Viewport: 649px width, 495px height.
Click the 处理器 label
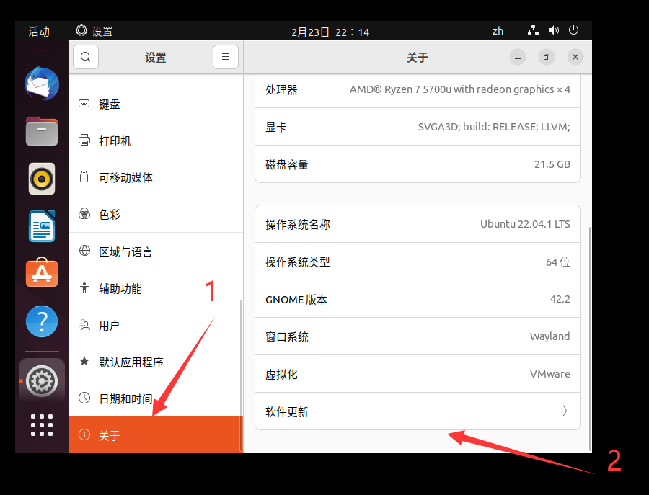coord(281,90)
